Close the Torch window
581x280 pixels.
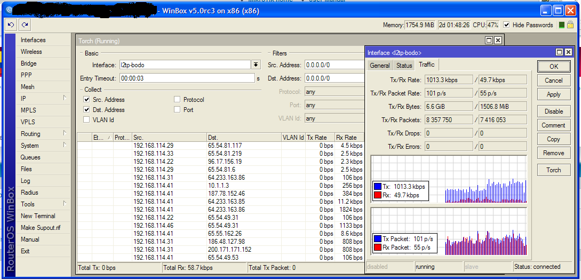click(x=498, y=41)
